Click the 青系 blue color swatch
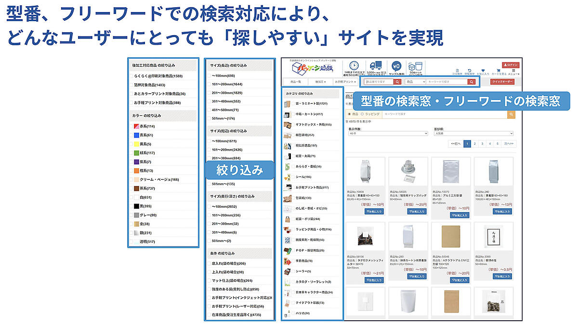The image size is (578, 327). [136, 135]
